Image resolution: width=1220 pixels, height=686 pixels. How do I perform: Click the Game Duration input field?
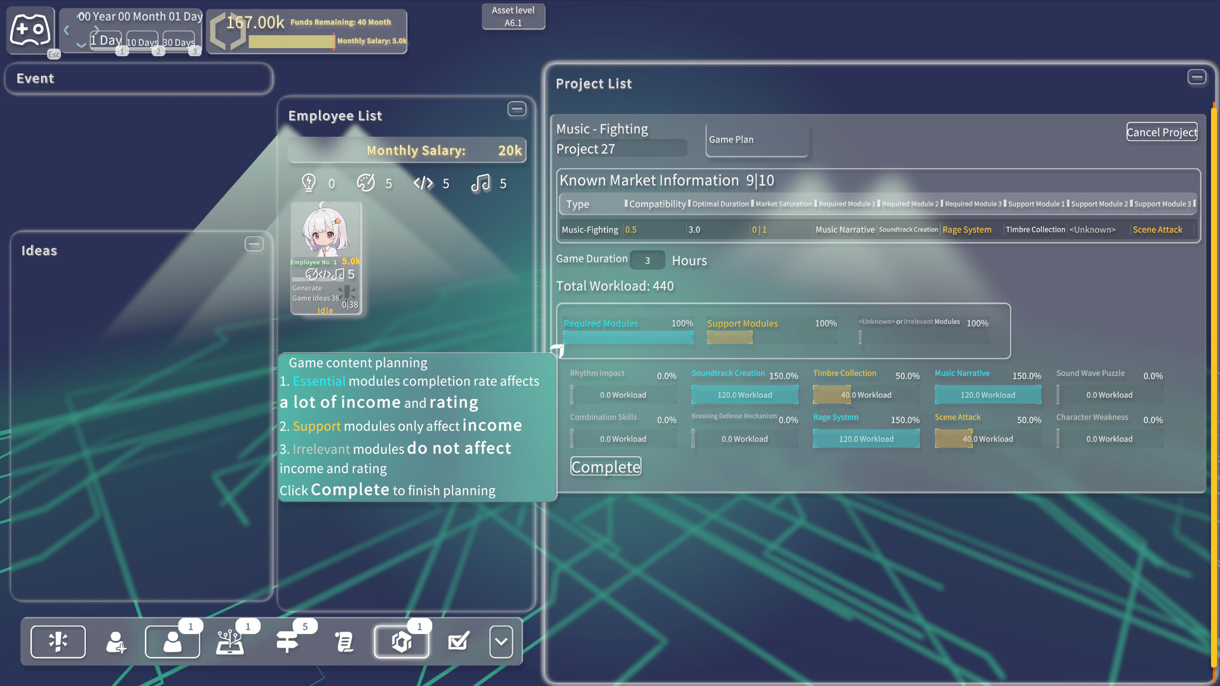647,260
